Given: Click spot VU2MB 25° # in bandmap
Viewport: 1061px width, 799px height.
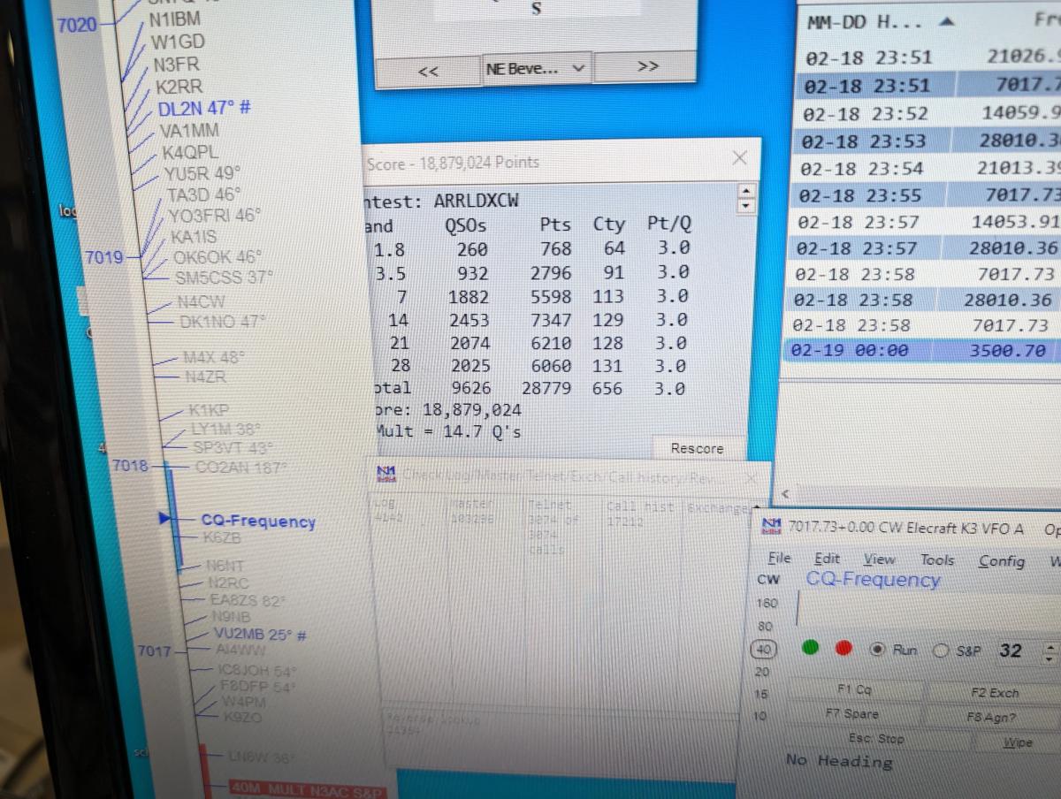Looking at the screenshot, I should pos(260,634).
